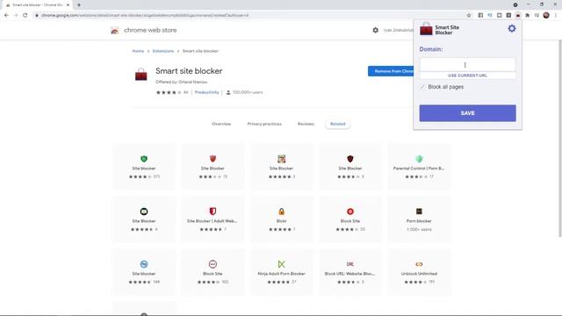Click the chrome web store logo

point(115,31)
